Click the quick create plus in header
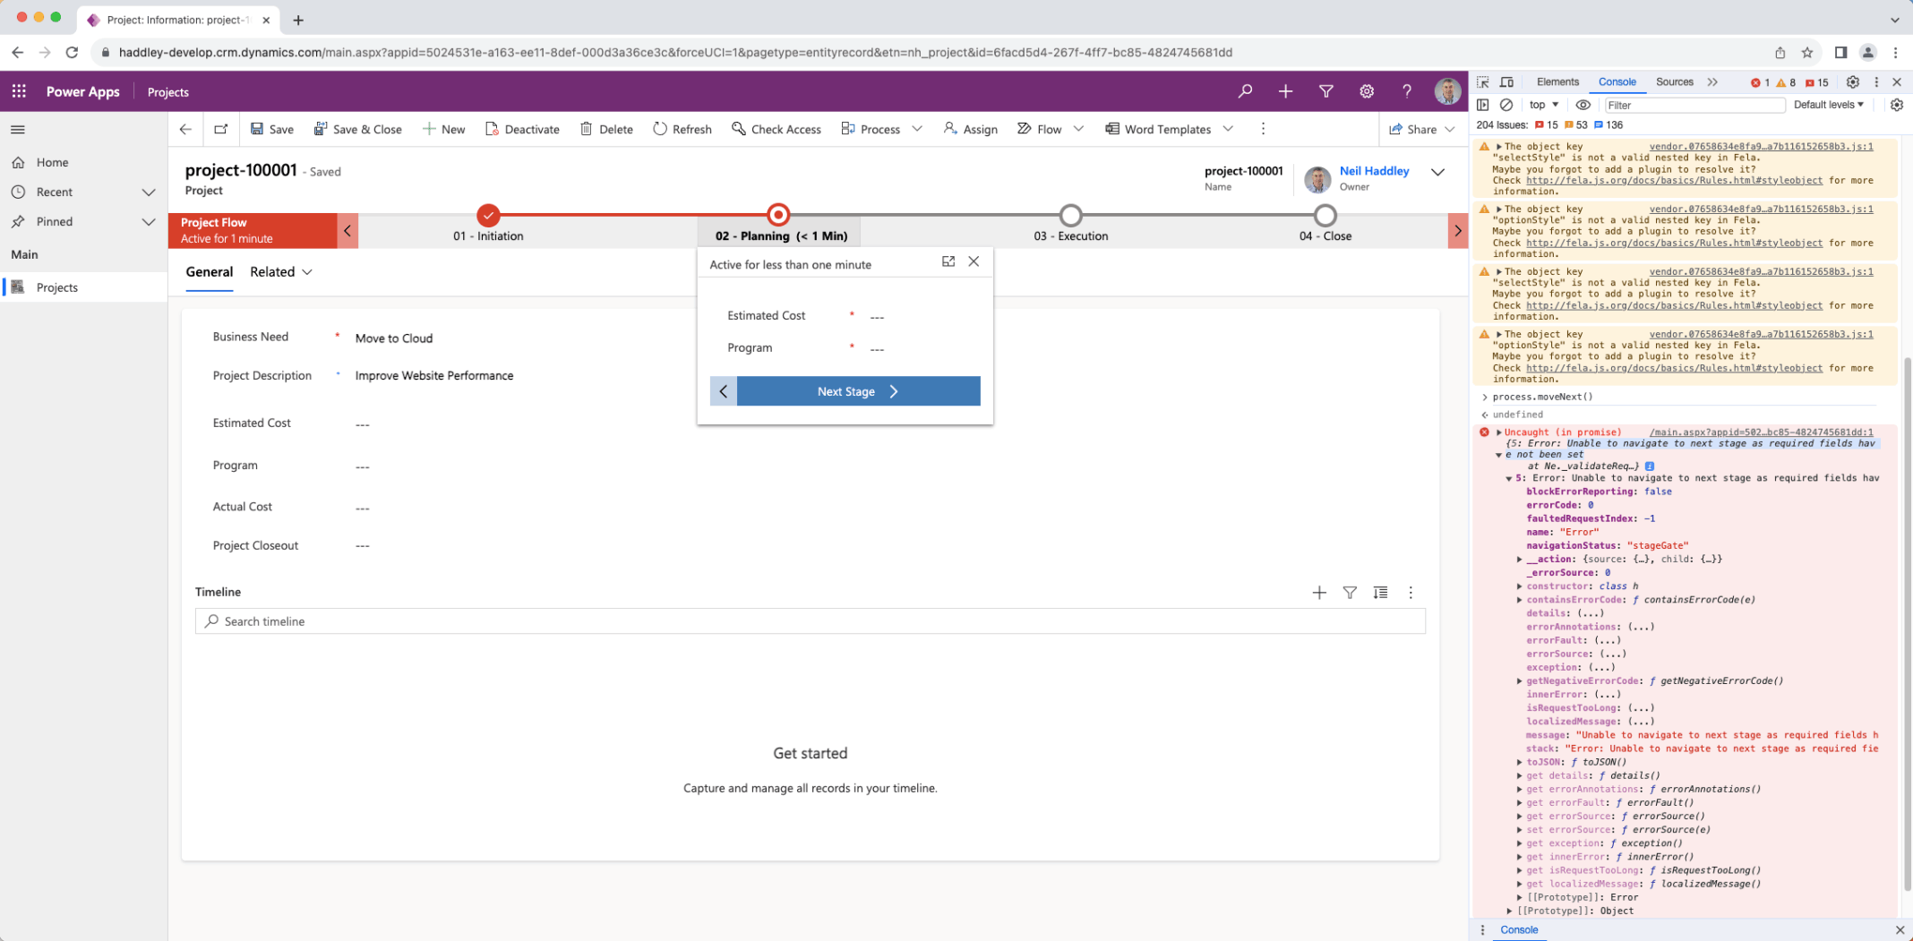 coord(1285,91)
